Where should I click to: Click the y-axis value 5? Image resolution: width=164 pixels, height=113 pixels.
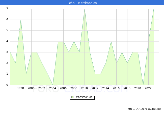[7, 30]
